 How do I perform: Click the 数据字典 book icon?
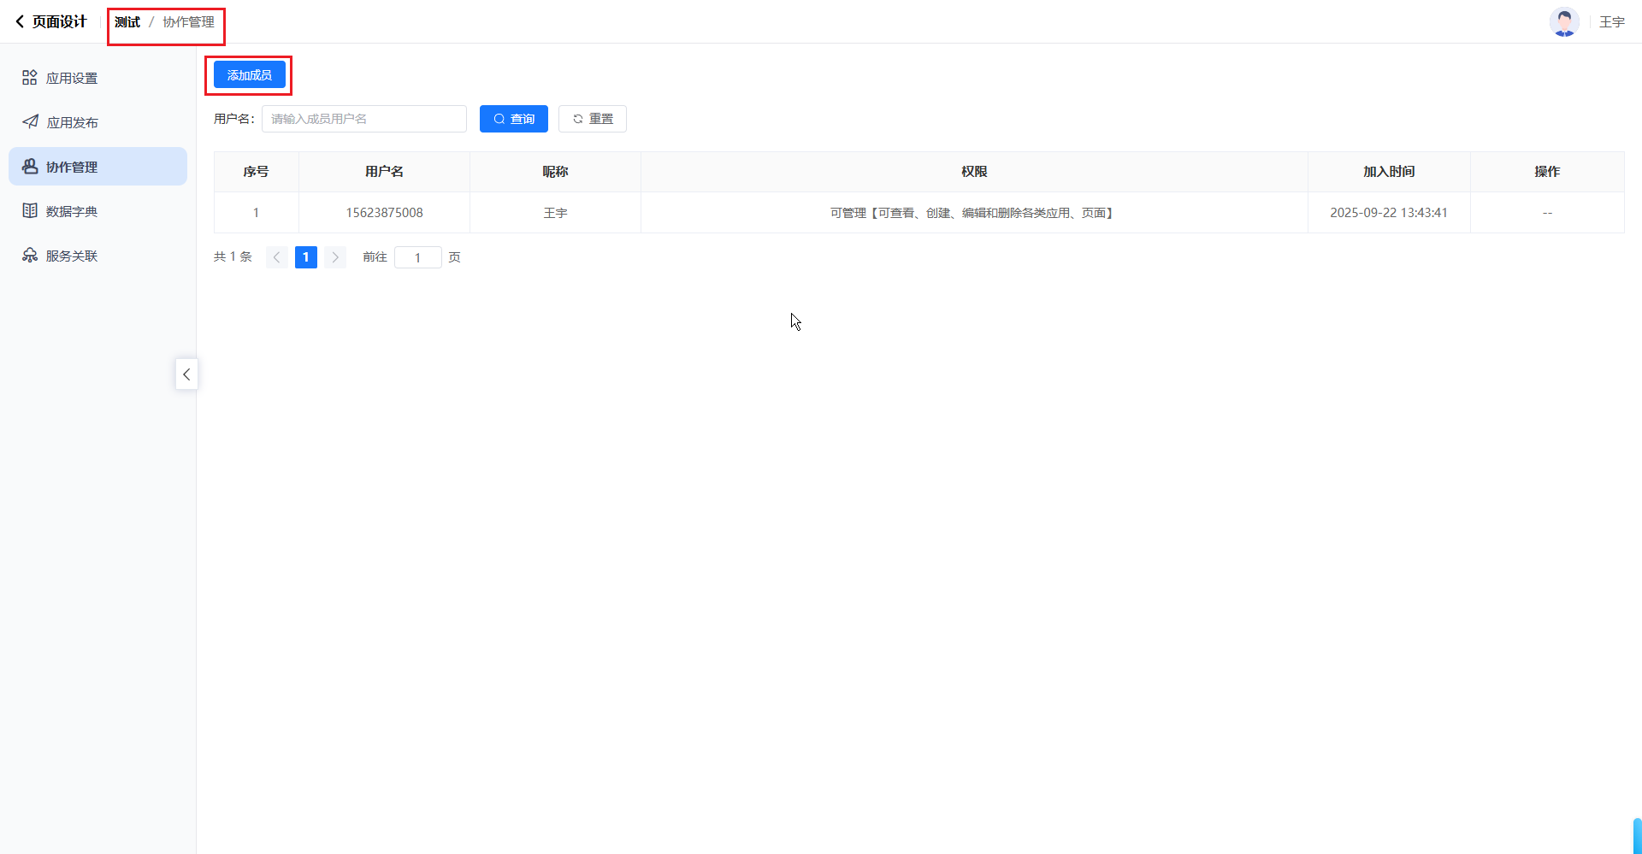pos(30,211)
